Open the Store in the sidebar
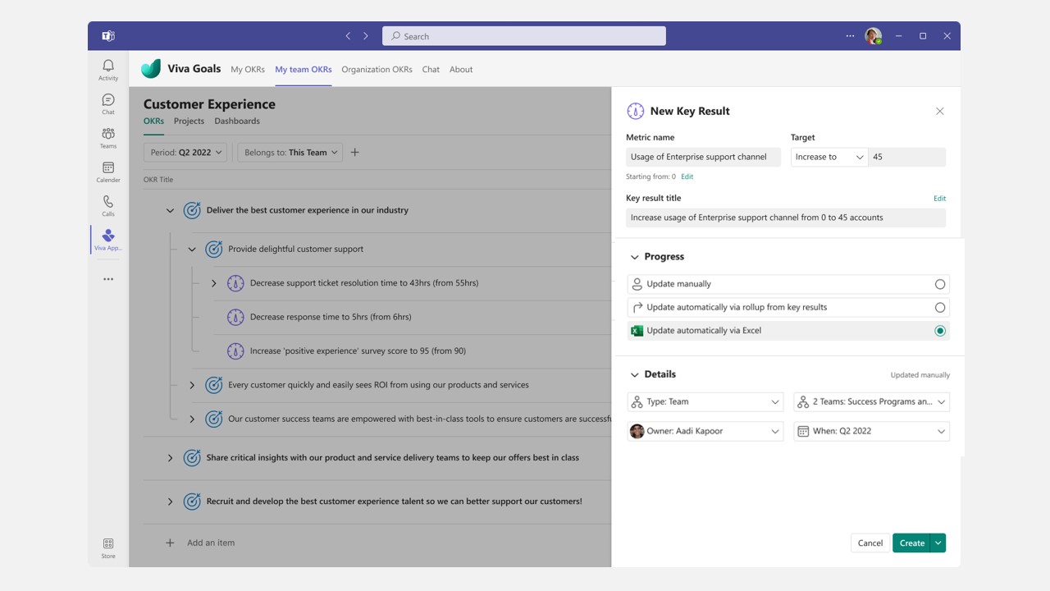 click(x=108, y=548)
